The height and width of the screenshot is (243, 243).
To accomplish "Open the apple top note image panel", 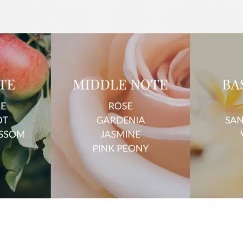I will [x=25, y=116].
